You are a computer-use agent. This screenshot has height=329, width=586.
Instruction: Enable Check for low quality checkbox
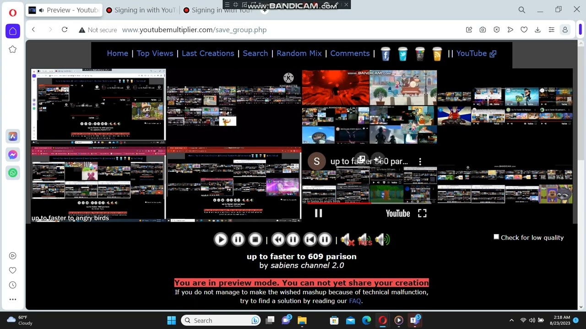pyautogui.click(x=496, y=237)
